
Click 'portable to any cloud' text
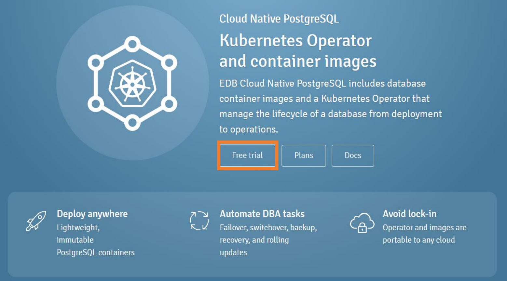coord(418,240)
